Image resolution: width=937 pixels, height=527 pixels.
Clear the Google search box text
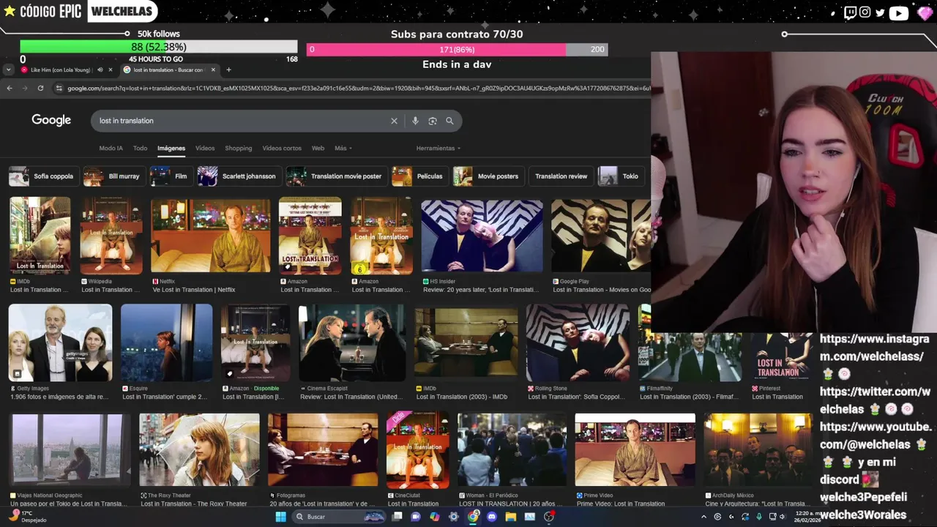(x=394, y=121)
